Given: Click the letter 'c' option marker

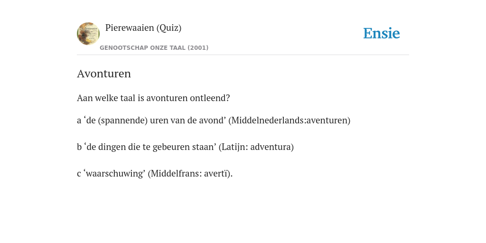Looking at the screenshot, I should [79, 174].
